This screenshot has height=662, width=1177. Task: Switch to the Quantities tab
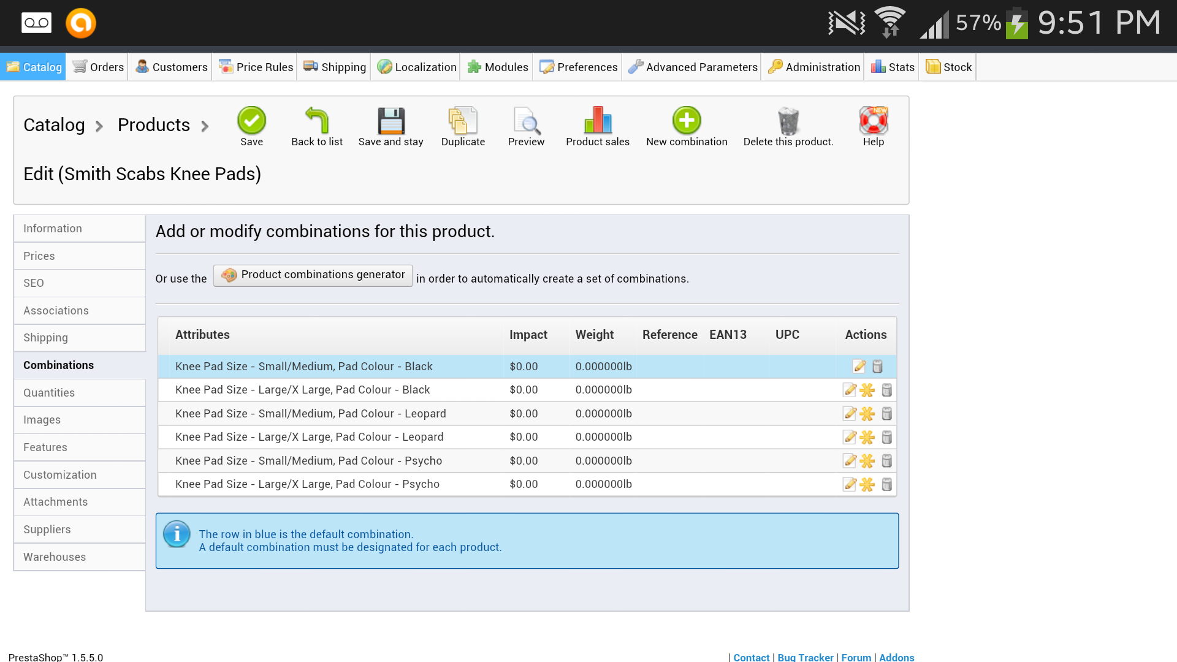49,393
